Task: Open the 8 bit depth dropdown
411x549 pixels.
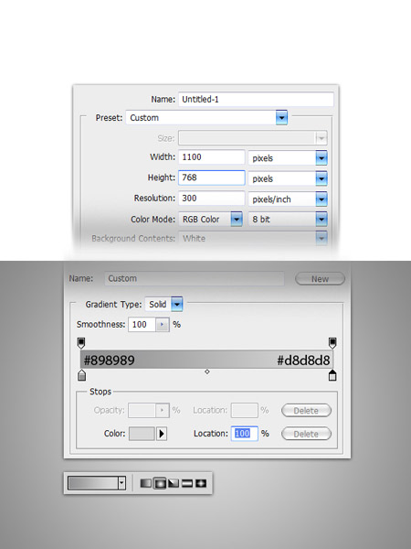Action: (x=321, y=220)
